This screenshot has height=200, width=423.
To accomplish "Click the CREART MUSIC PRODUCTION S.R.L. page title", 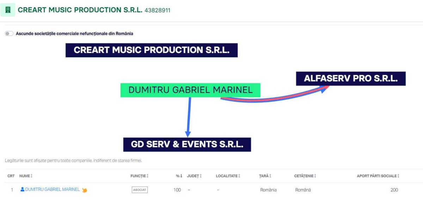I will 80,10.
